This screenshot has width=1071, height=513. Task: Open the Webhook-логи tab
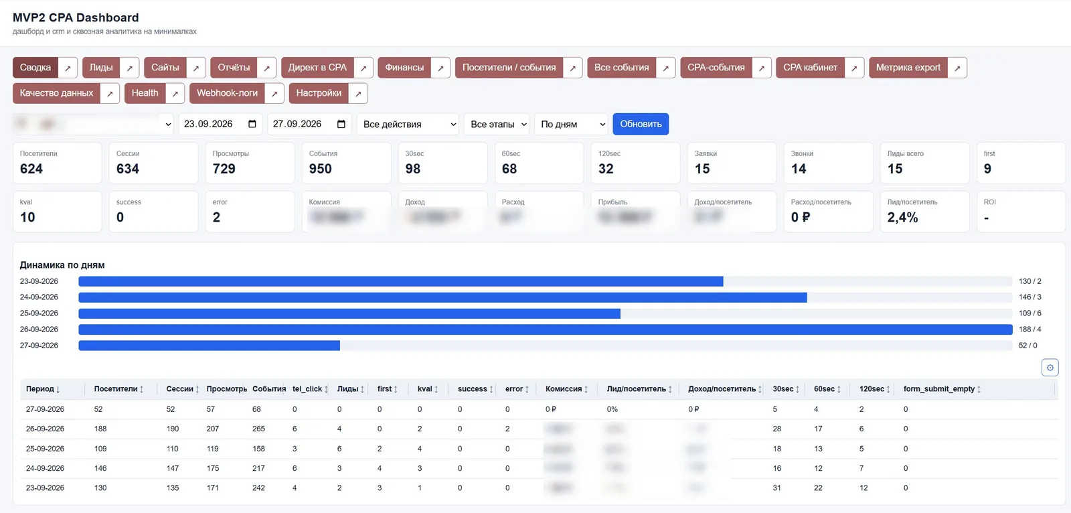click(227, 93)
